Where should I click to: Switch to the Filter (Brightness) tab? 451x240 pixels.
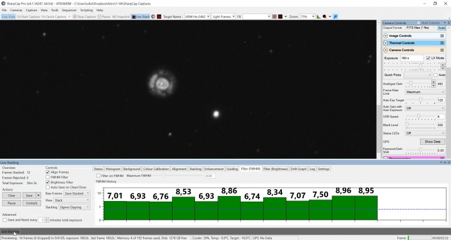(x=276, y=169)
